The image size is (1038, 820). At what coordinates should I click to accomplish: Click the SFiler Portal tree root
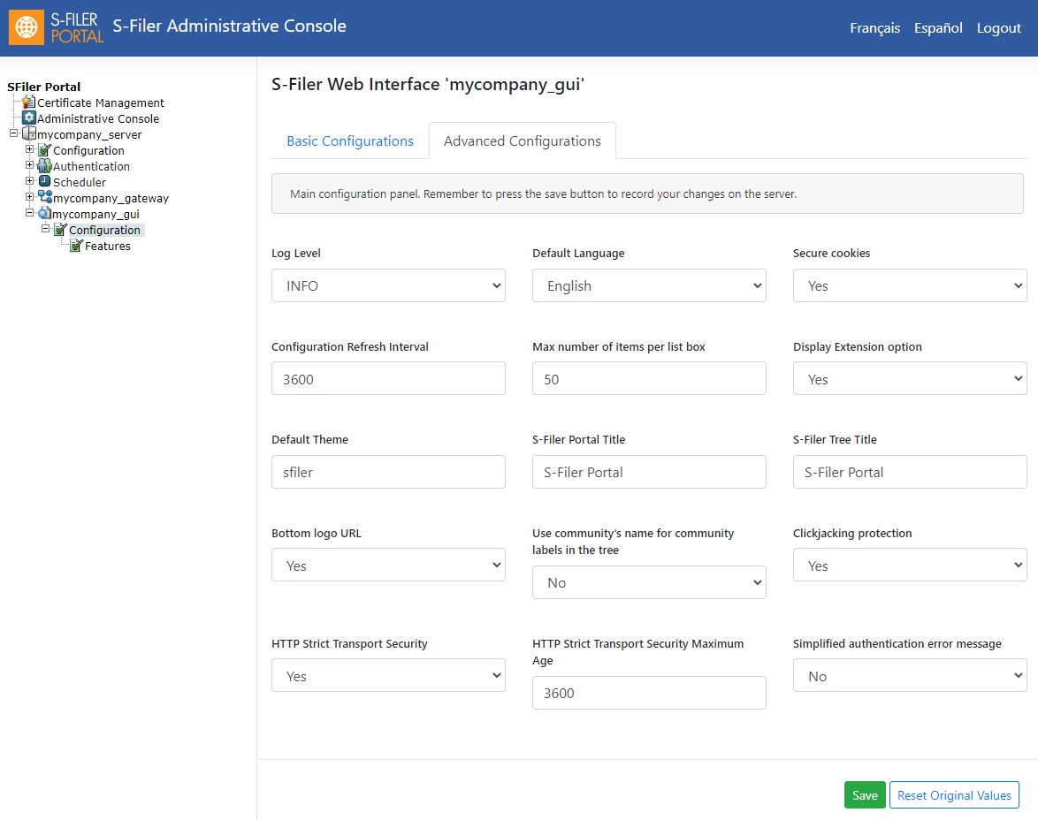43,87
